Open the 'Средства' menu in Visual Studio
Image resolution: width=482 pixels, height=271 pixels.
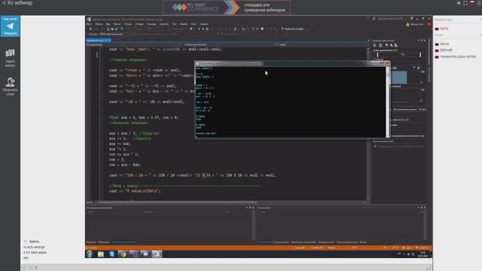point(164,24)
